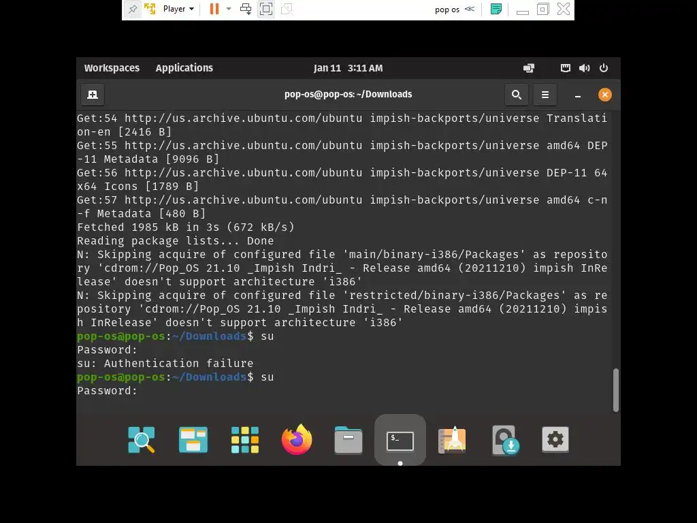Open the VM notes icon
This screenshot has width=697, height=523.
point(496,9)
